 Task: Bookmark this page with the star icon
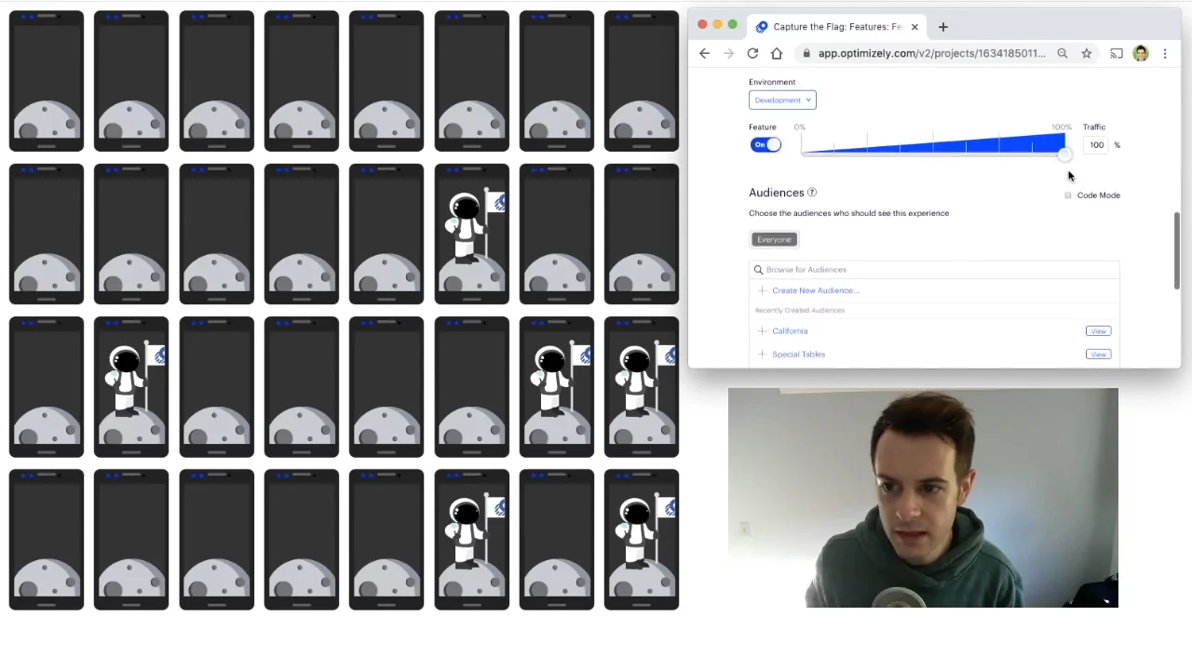pyautogui.click(x=1086, y=54)
